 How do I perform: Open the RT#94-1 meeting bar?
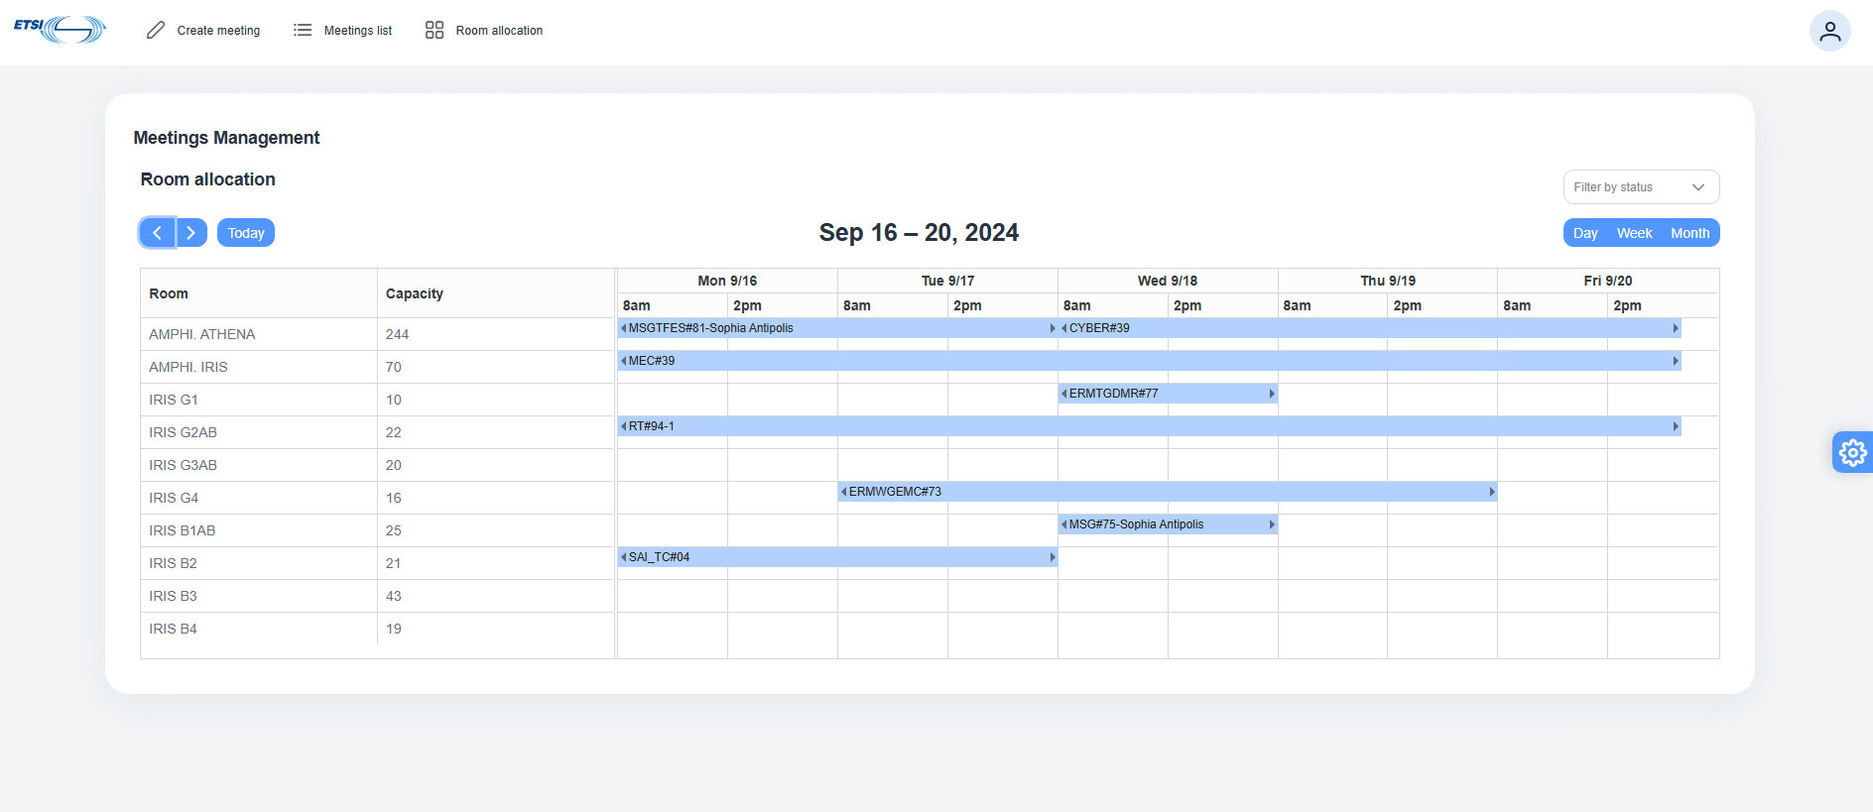1149,426
